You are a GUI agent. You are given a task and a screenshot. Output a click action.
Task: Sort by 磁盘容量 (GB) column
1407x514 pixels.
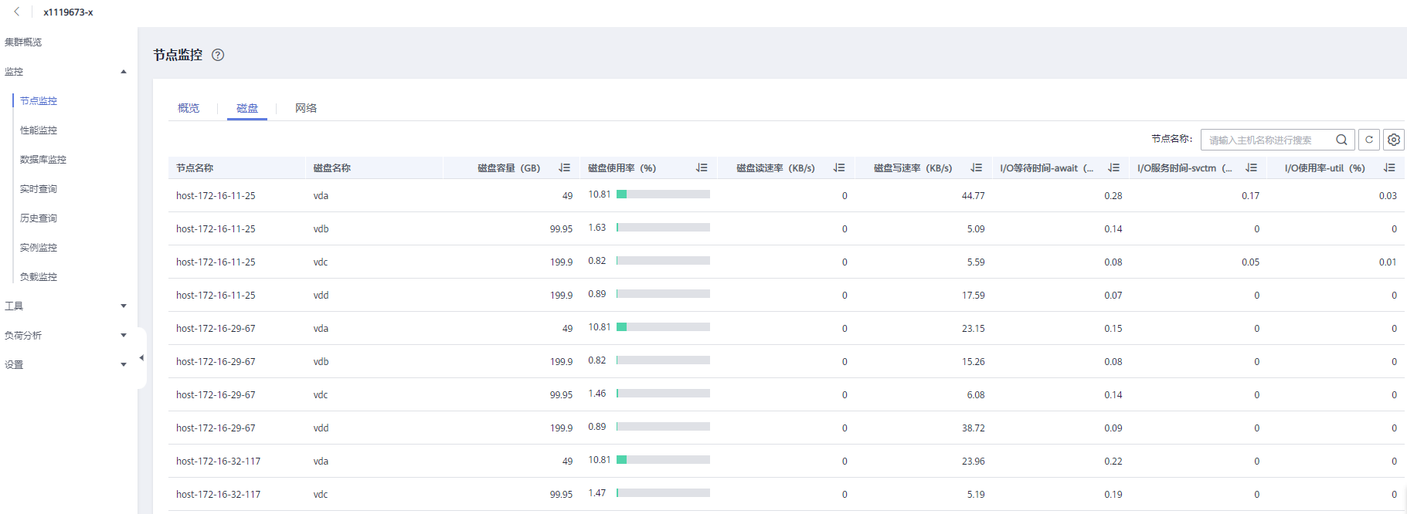(565, 167)
